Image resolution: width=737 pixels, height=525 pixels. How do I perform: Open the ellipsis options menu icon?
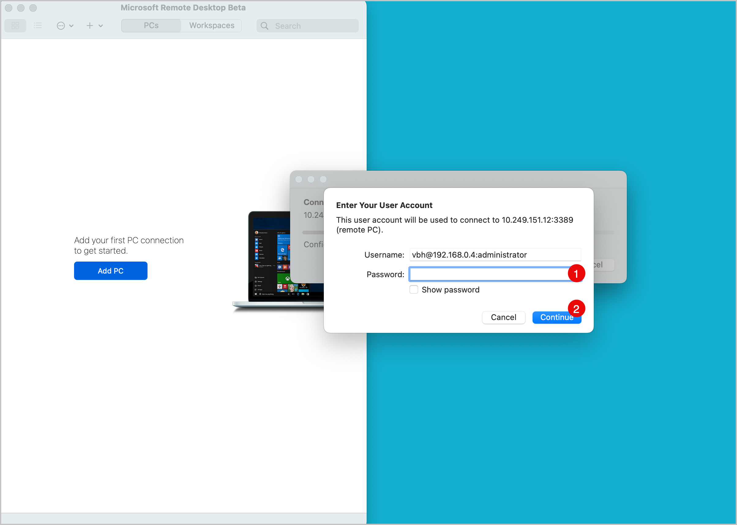pyautogui.click(x=61, y=26)
